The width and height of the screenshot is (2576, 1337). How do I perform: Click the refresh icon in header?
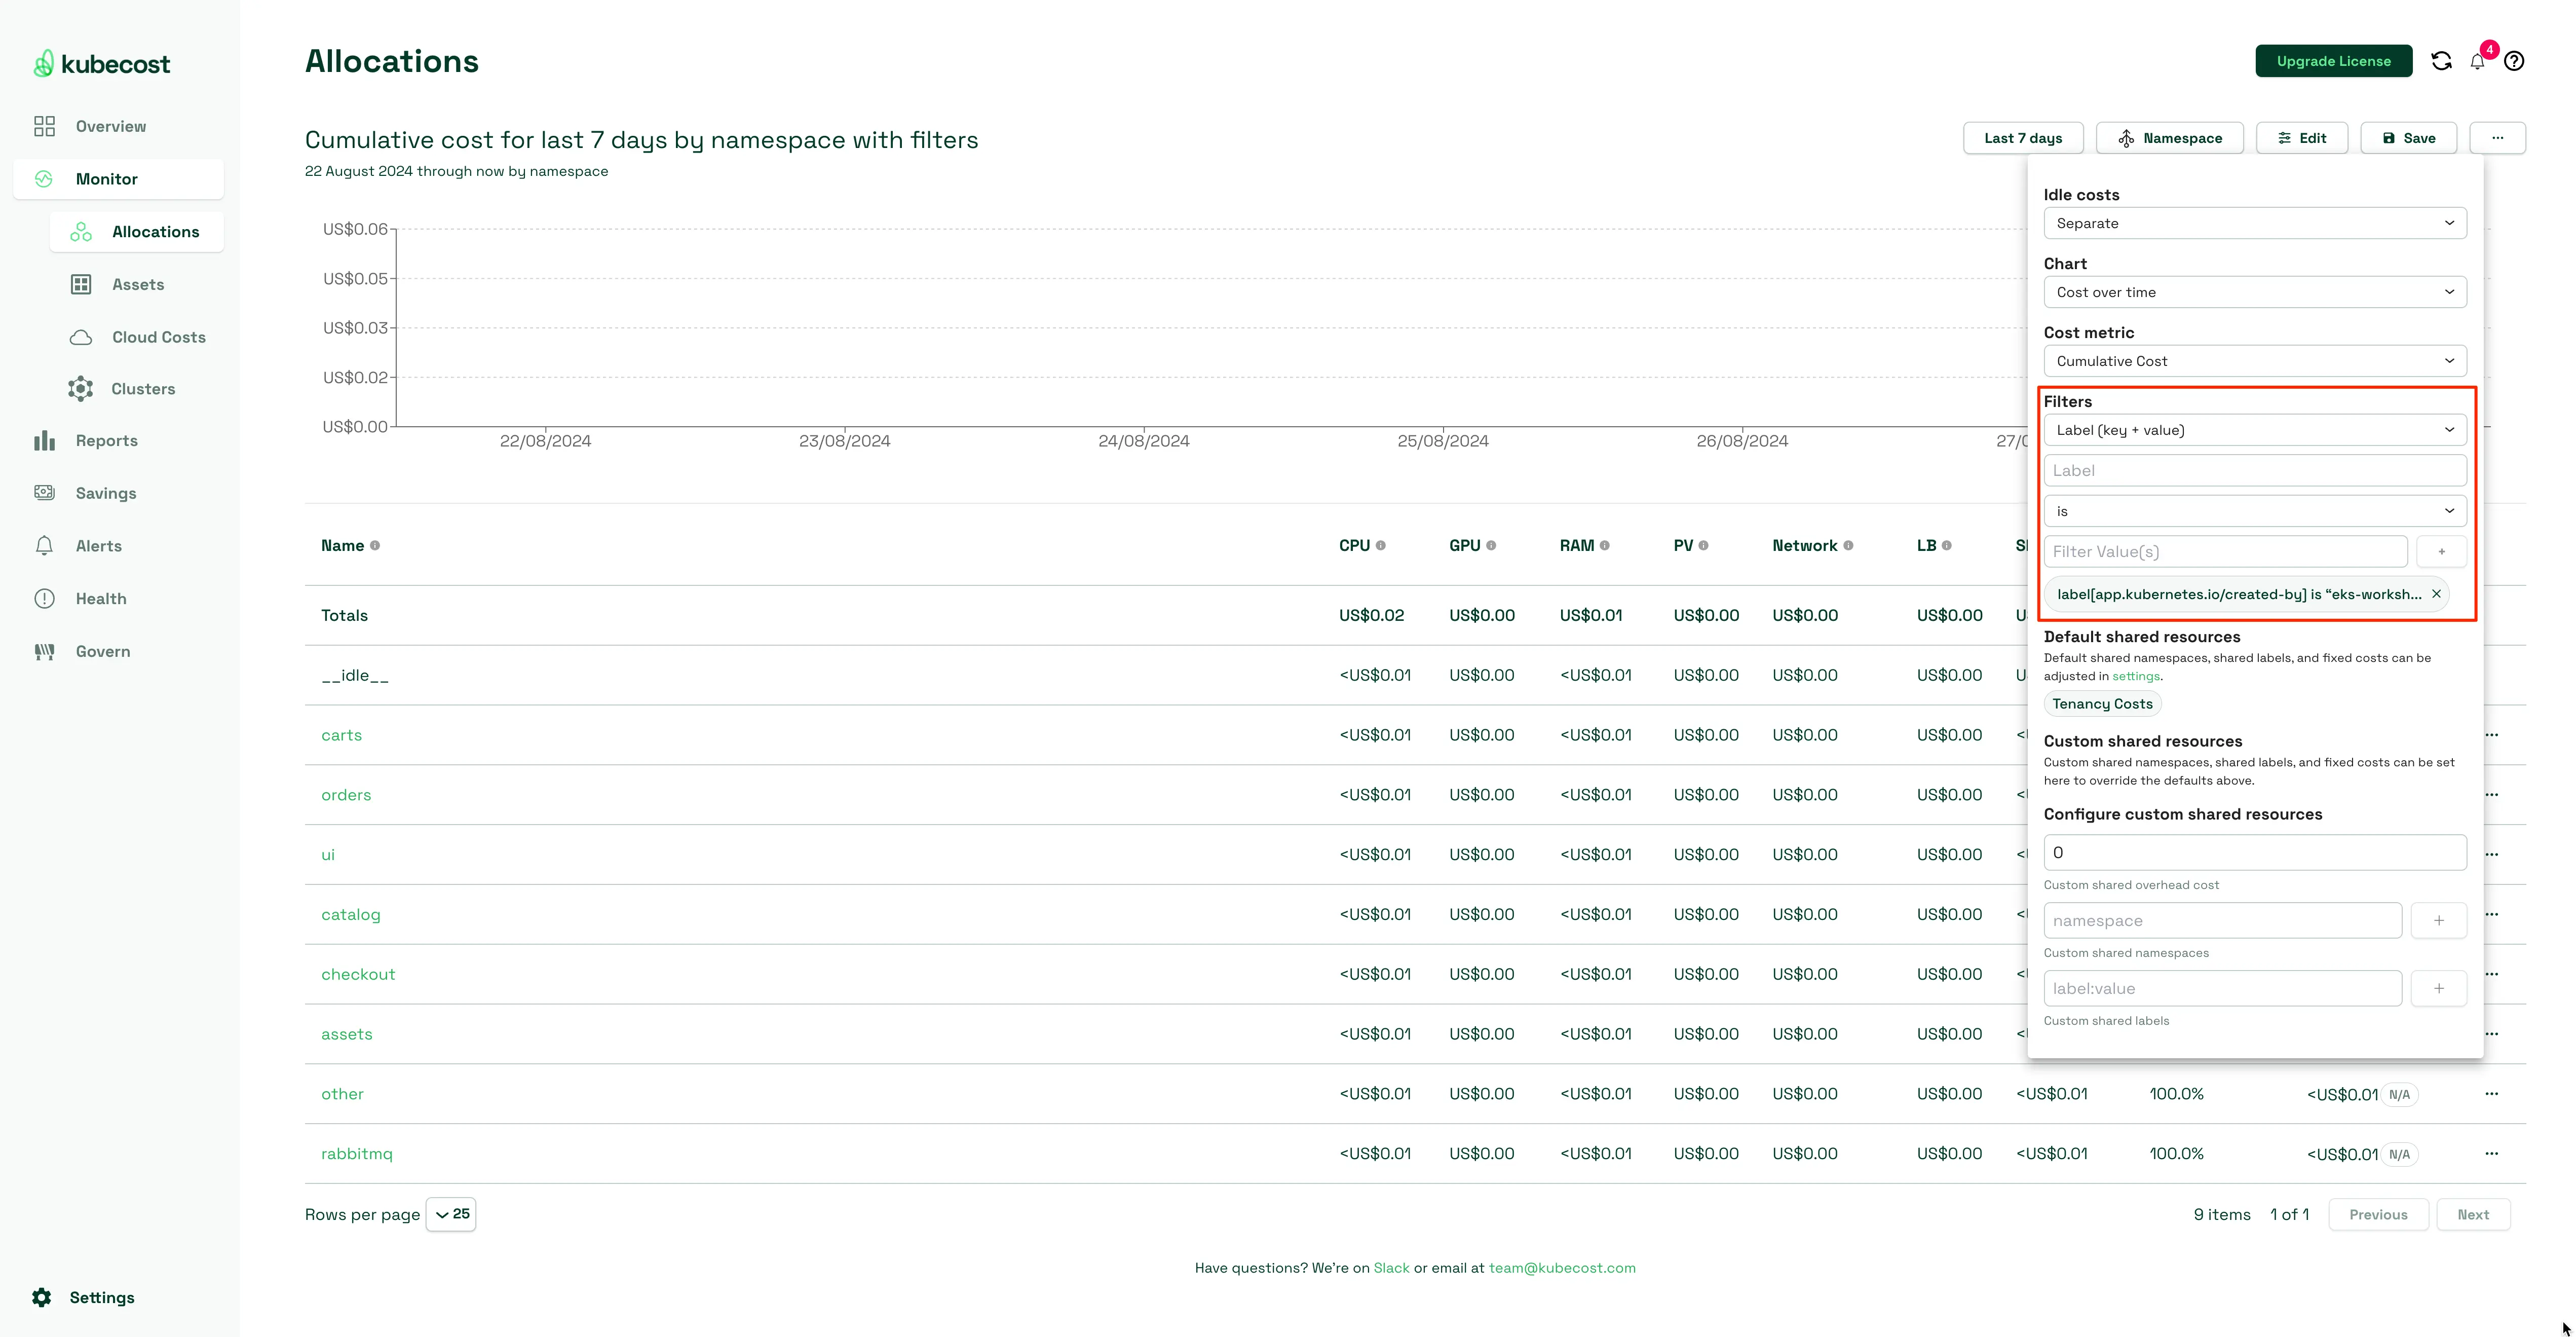pos(2441,61)
